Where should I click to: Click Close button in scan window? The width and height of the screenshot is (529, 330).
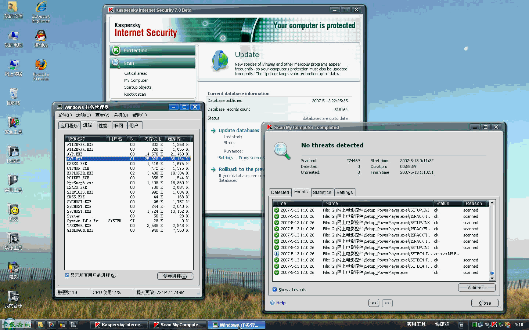[485, 303]
